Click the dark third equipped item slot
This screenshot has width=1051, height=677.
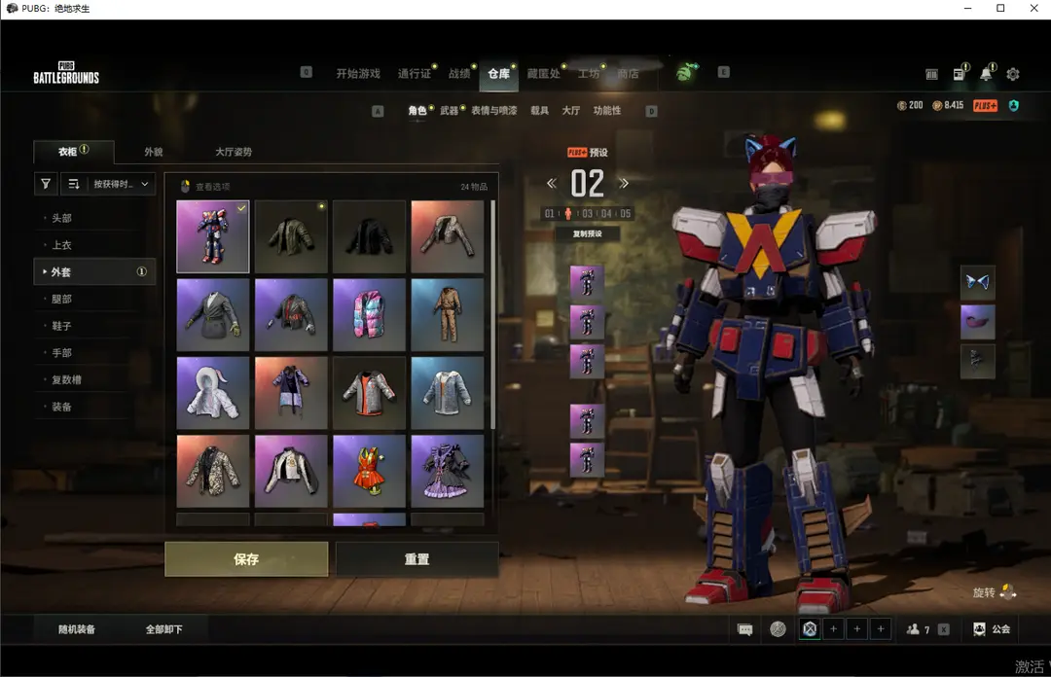pos(977,361)
